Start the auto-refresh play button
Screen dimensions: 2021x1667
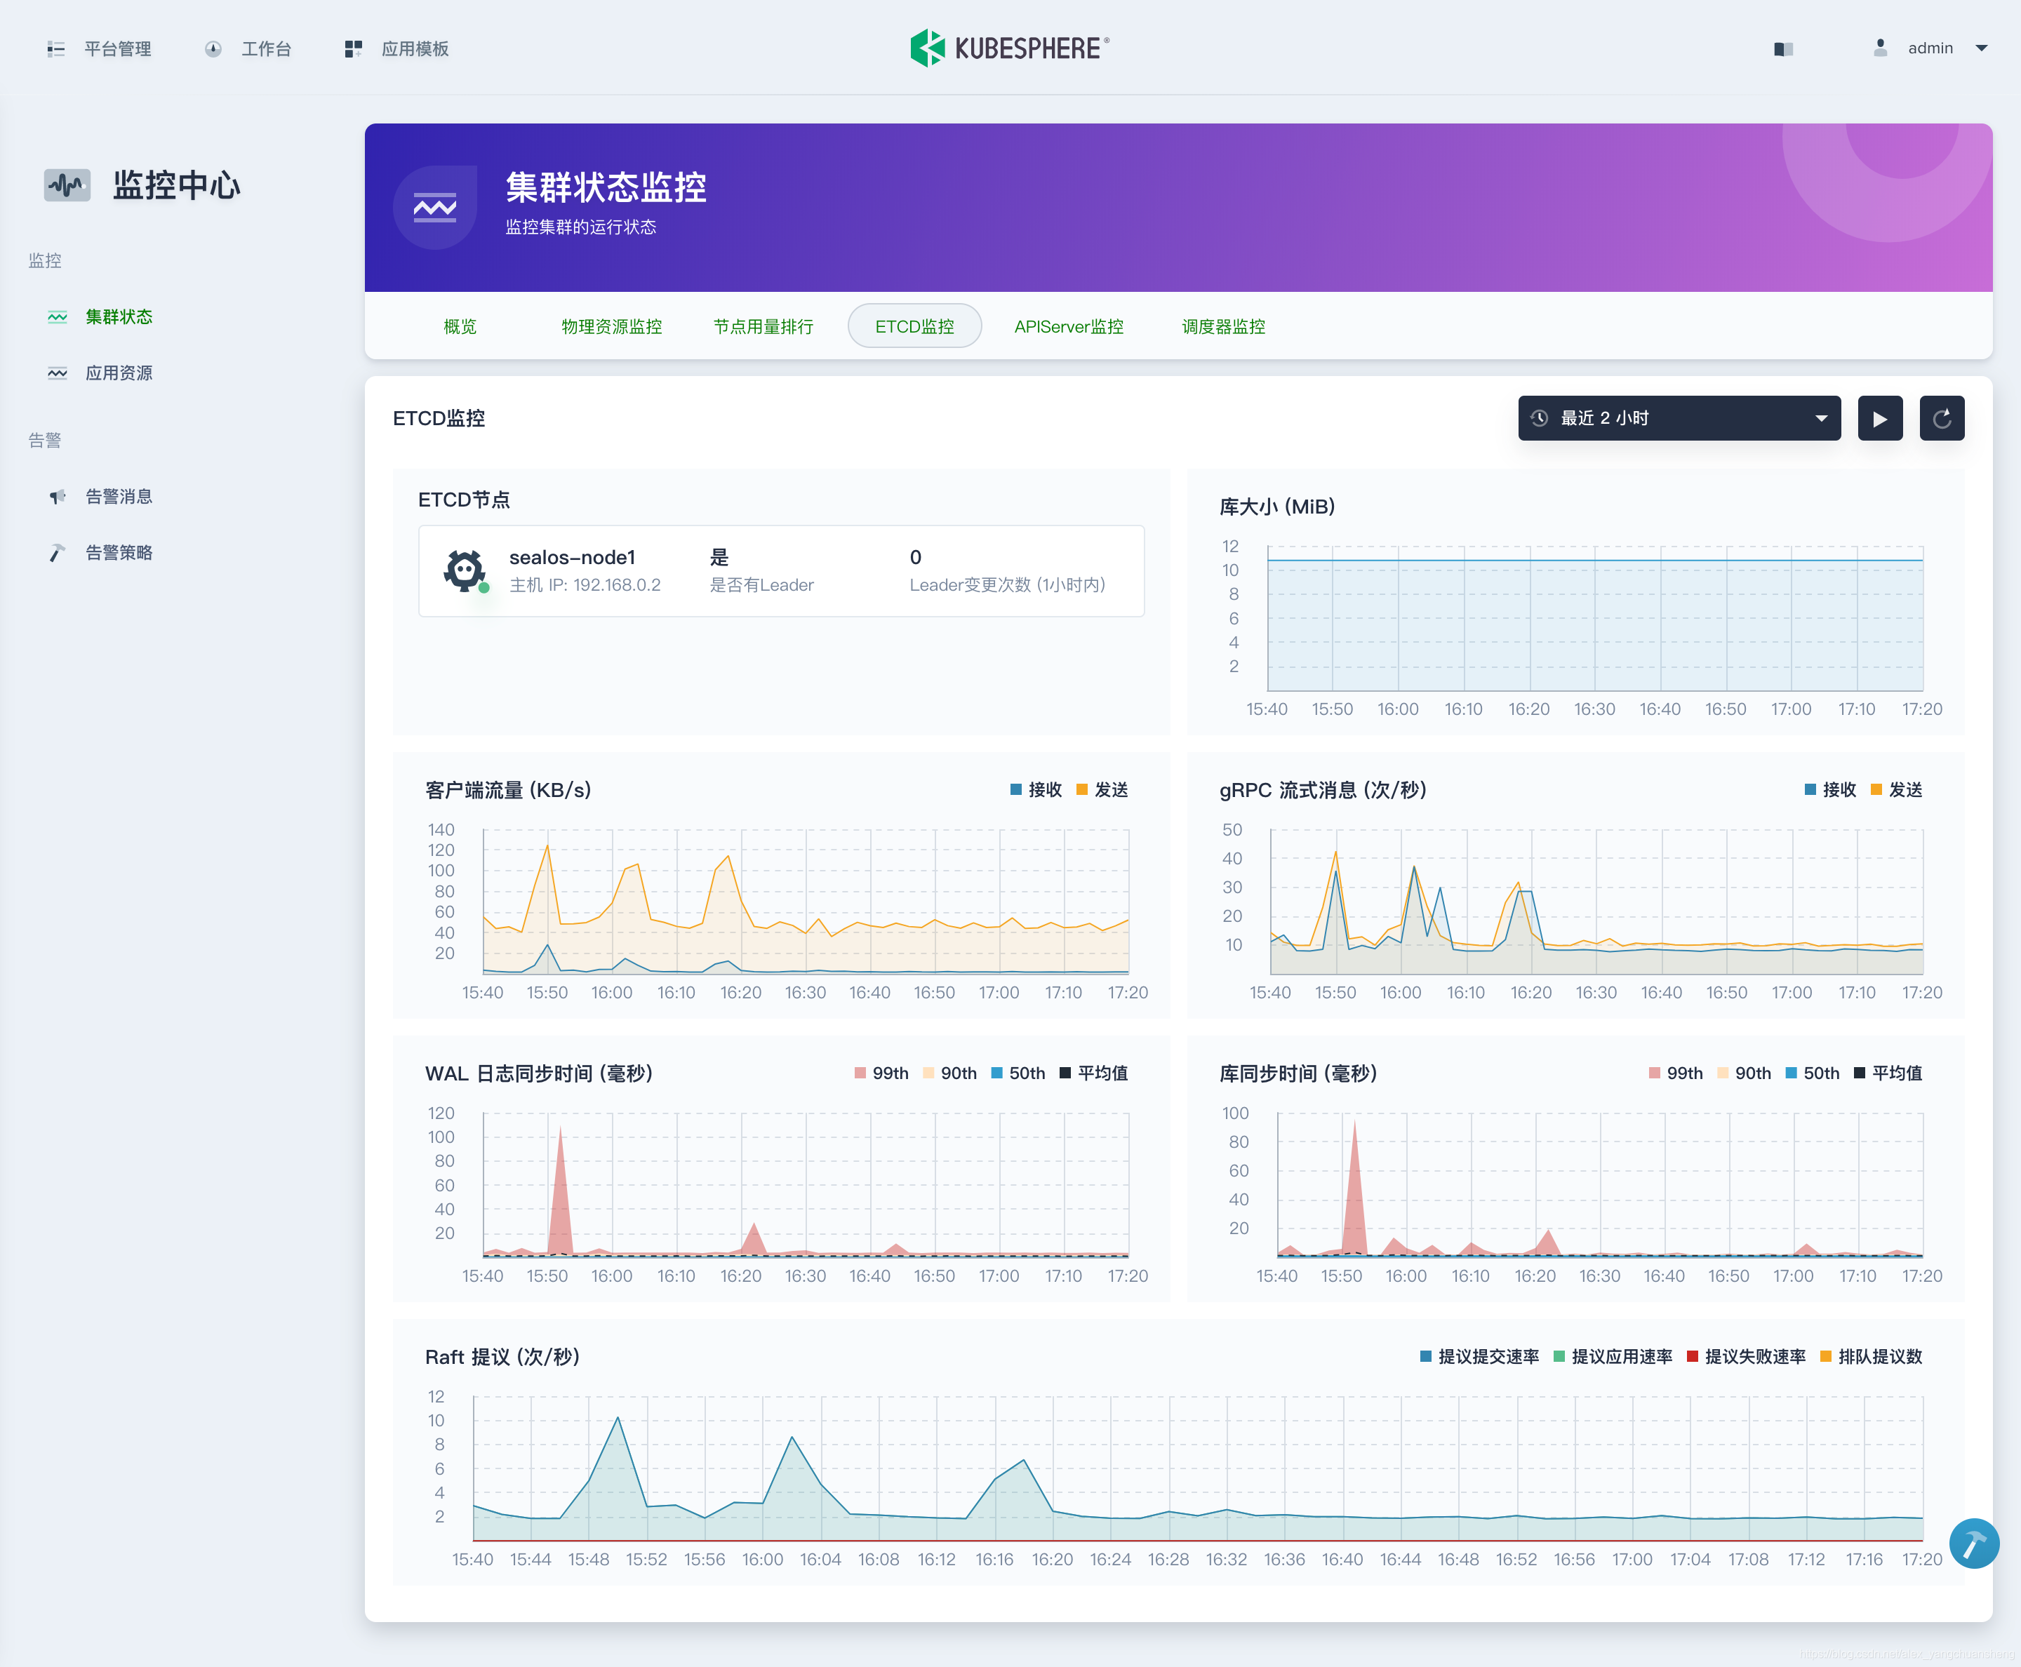coord(1880,419)
